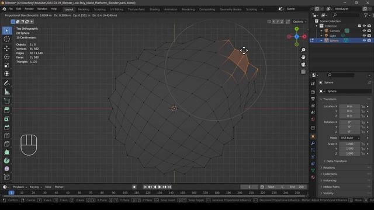Viewport: 374px width, 210px height.
Task: Expand the Light item in outliner
Action: click(x=321, y=36)
